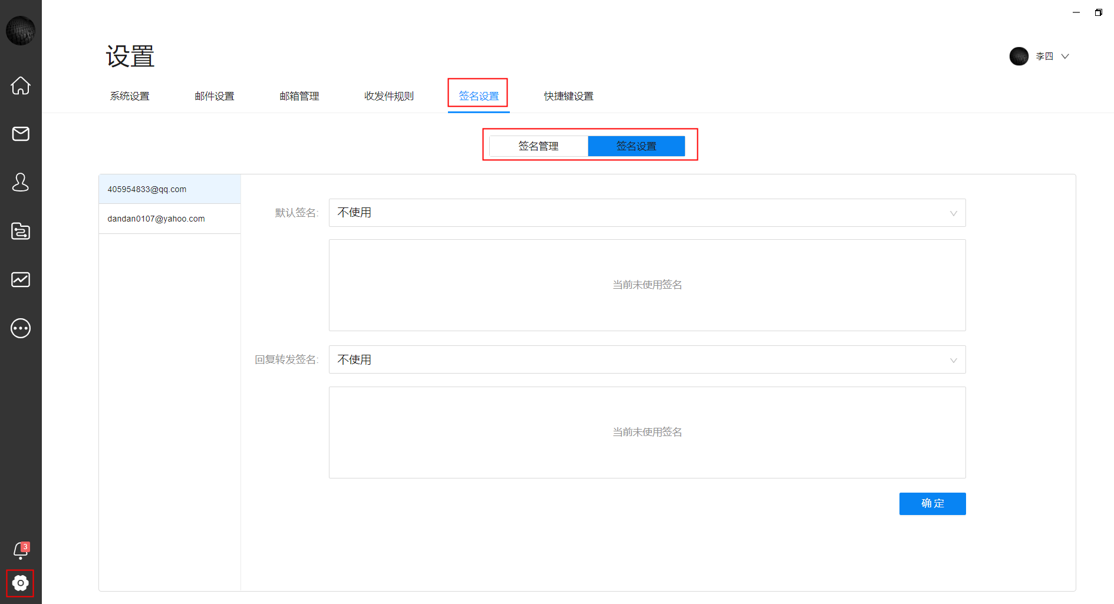
Task: Open the statistics chart icon in sidebar
Action: pos(21,279)
